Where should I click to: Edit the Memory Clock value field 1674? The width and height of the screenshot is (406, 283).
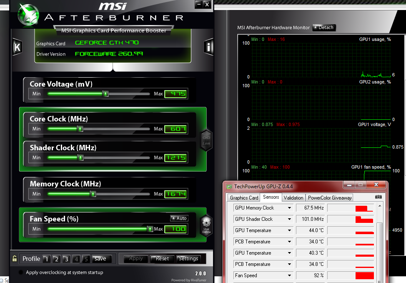[176, 194]
